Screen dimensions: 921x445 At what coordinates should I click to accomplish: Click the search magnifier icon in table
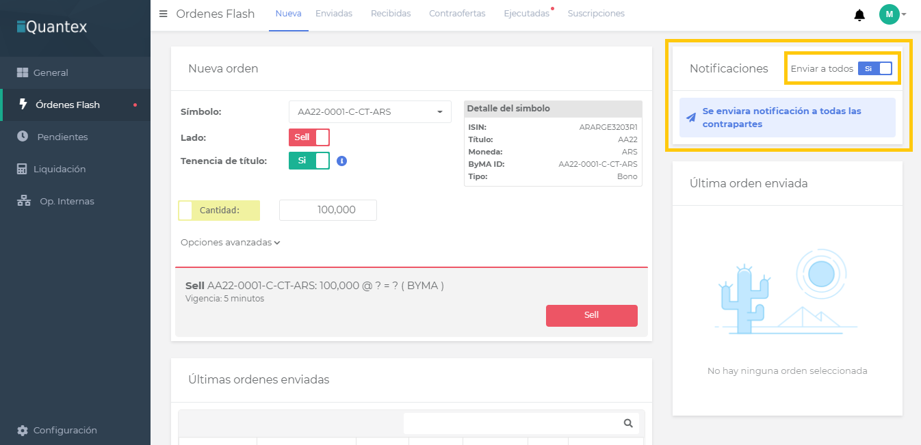point(628,423)
